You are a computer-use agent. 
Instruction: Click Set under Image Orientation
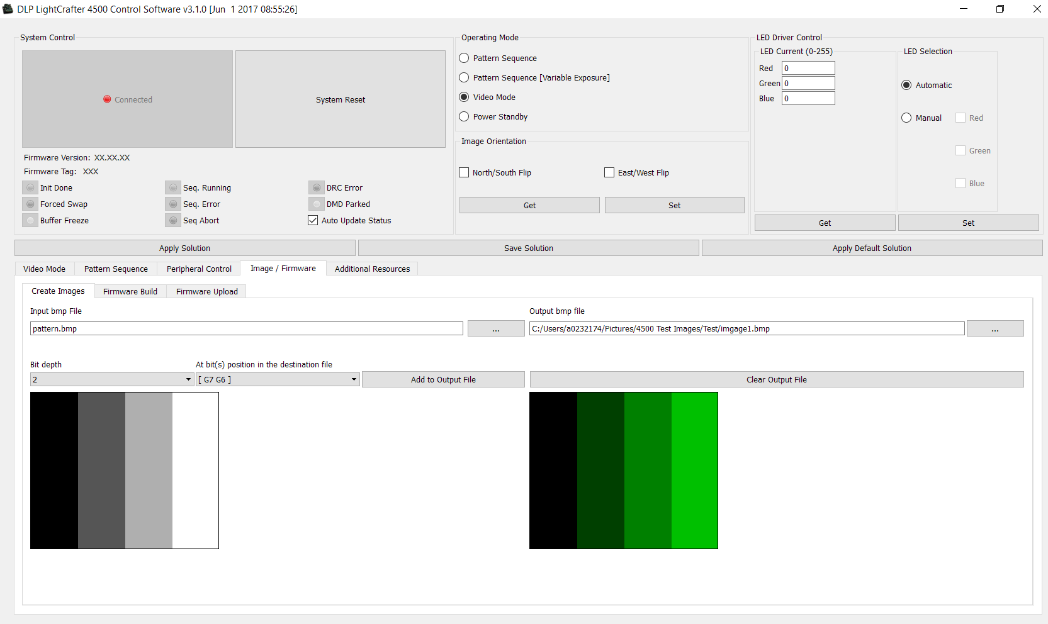[674, 205]
